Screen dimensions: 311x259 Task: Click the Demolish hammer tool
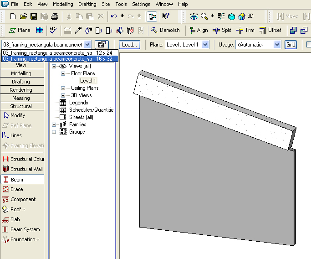pos(165,30)
